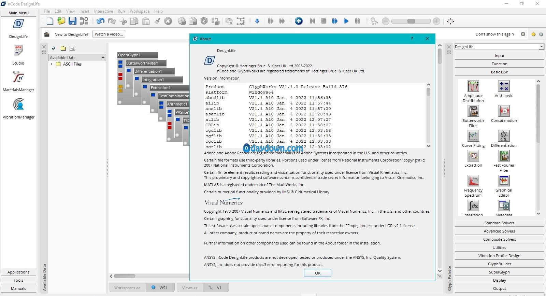
Task: Tick the Don't show this again checkbox
Action: tap(523, 34)
